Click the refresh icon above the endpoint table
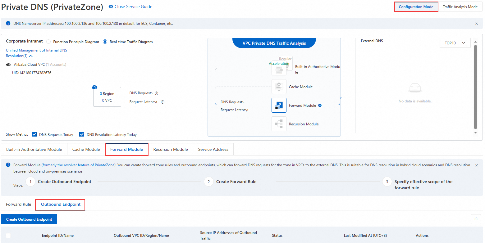Viewport: 485px width, 243px height. coord(476,219)
